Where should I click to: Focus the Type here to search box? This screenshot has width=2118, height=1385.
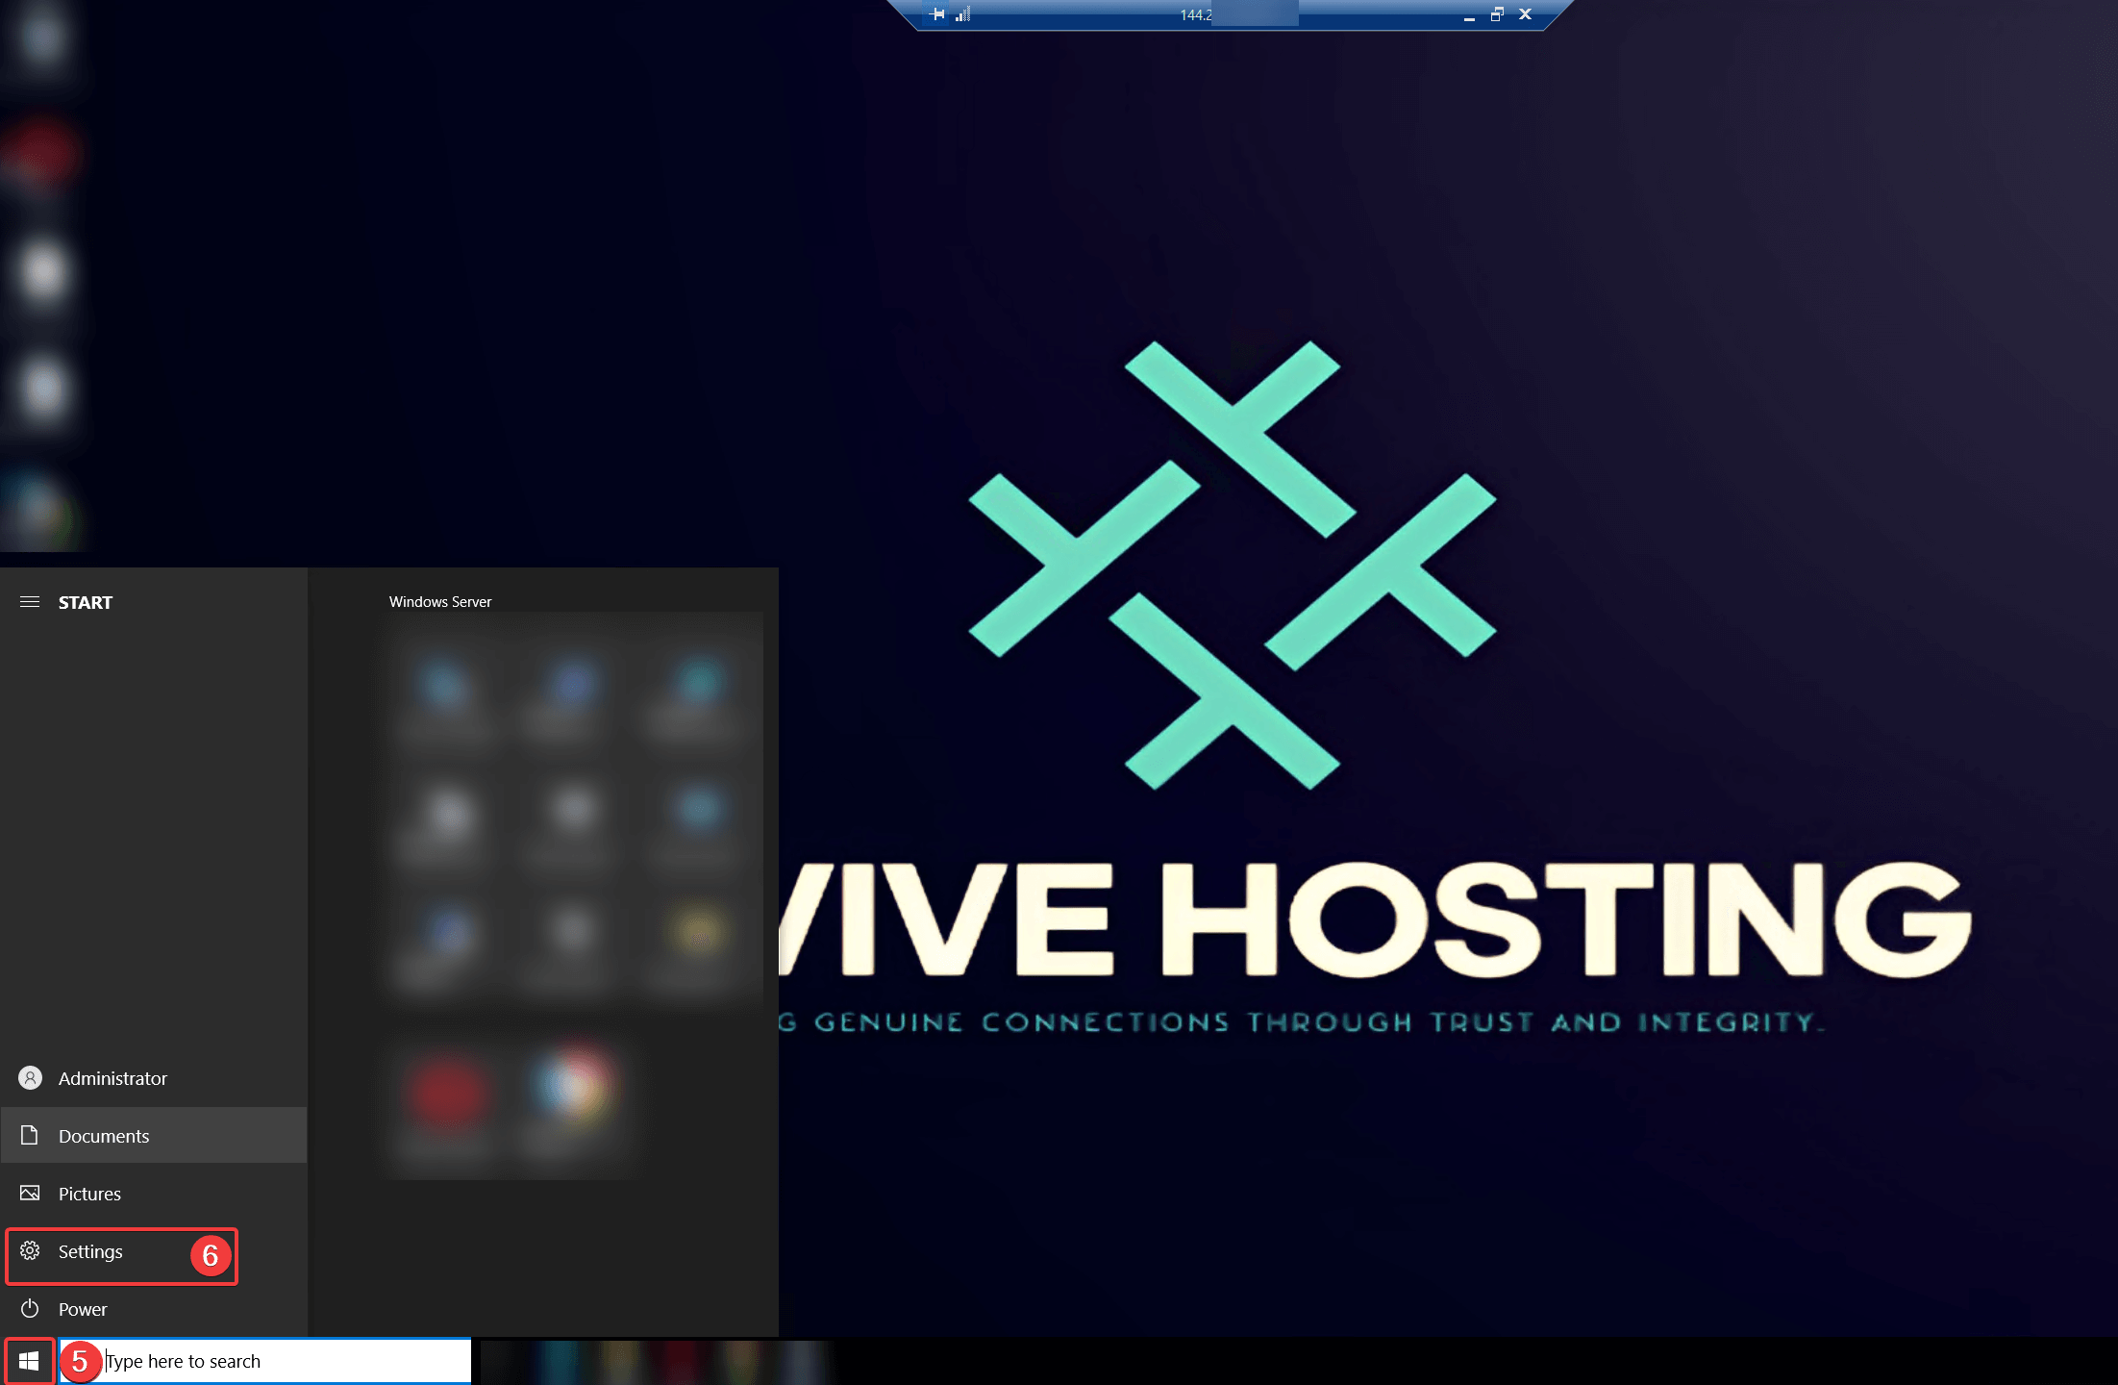[x=265, y=1361]
